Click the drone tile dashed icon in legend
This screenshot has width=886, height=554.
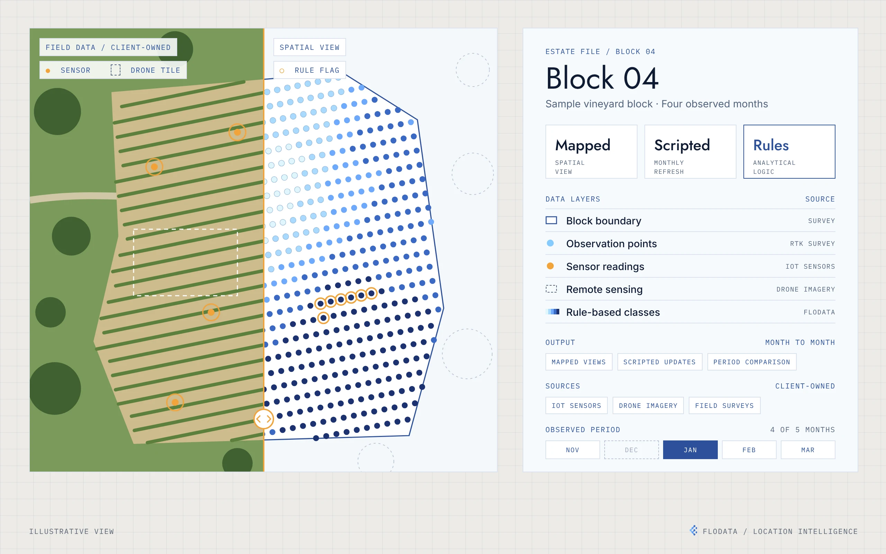coord(116,70)
